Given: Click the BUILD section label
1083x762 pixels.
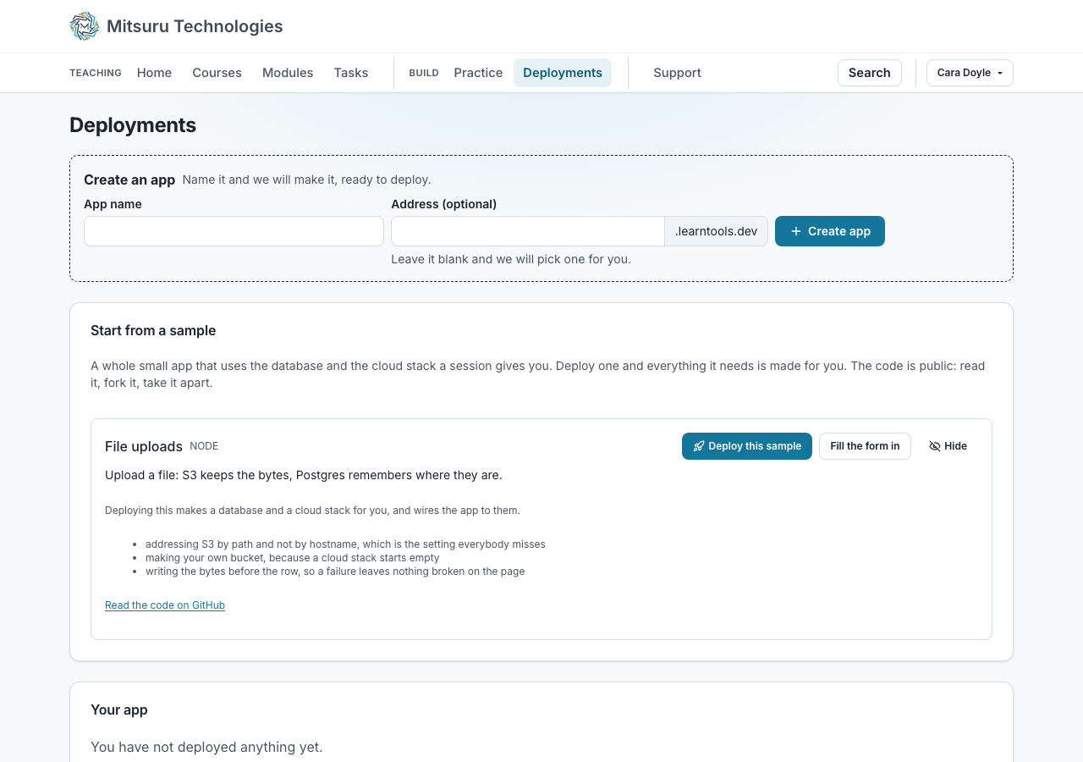Looking at the screenshot, I should (x=424, y=73).
